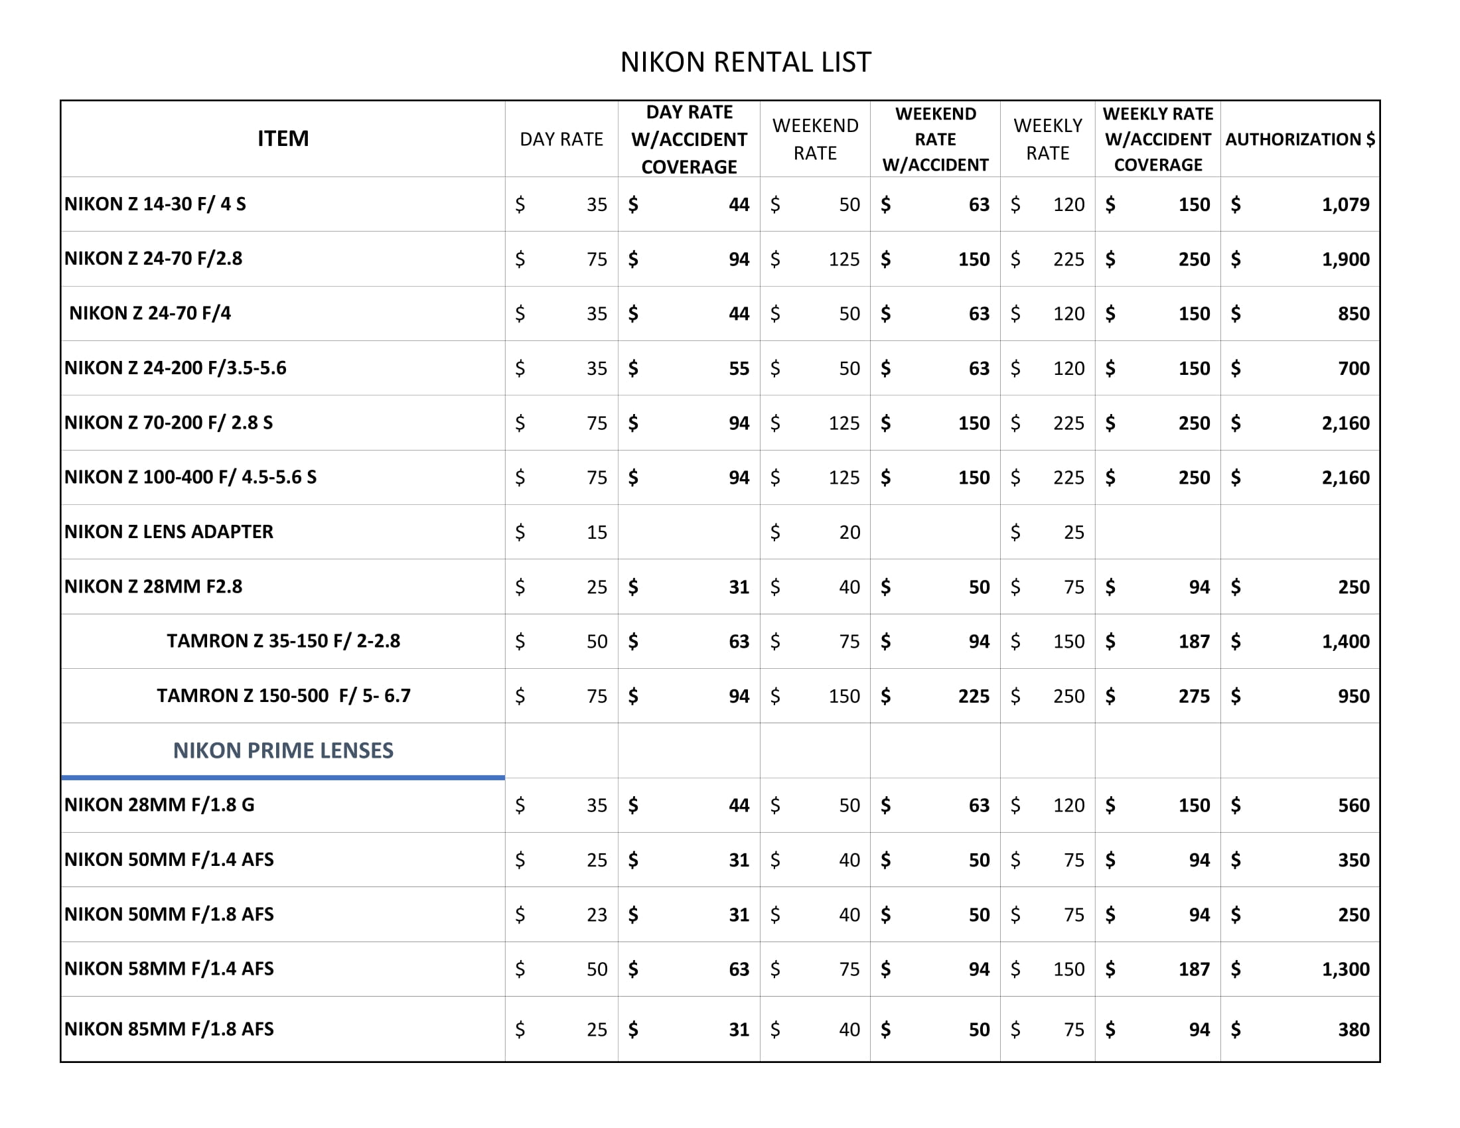
Task: Click the NIKON 50MM F/1.4 AFS item
Action: pyautogui.click(x=169, y=859)
